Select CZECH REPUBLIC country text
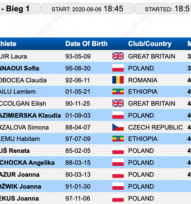 156,127
